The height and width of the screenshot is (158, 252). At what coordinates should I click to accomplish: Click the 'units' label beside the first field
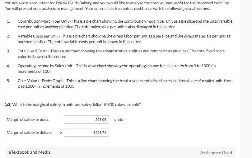point(119,119)
